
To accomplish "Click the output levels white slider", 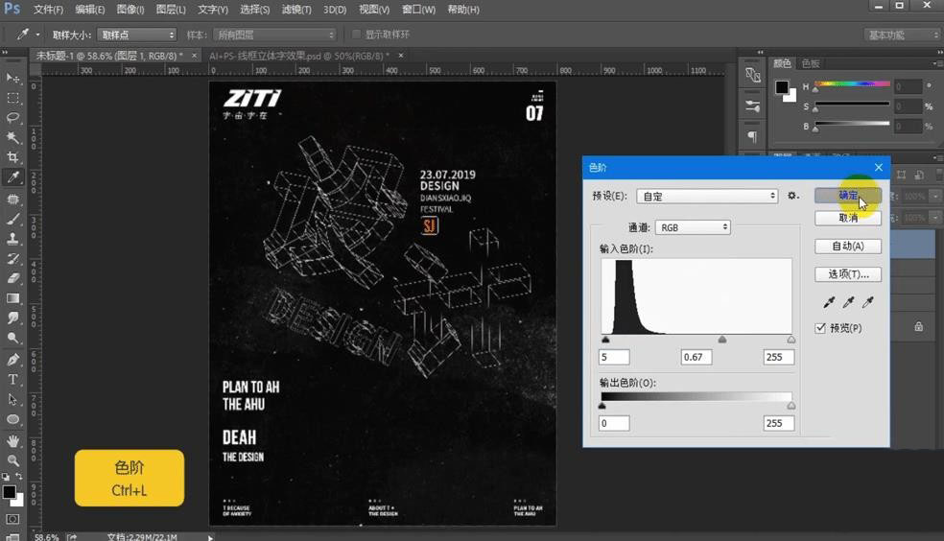I will tap(791, 406).
